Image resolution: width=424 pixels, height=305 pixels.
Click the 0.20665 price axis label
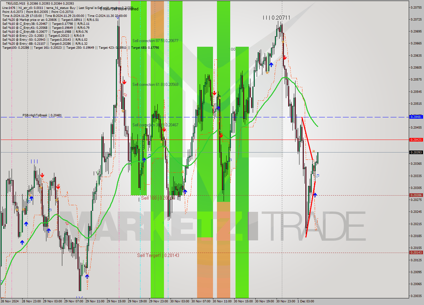[416, 43]
